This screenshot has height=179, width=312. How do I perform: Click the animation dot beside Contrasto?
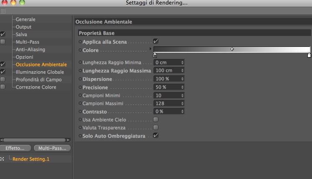(x=80, y=112)
